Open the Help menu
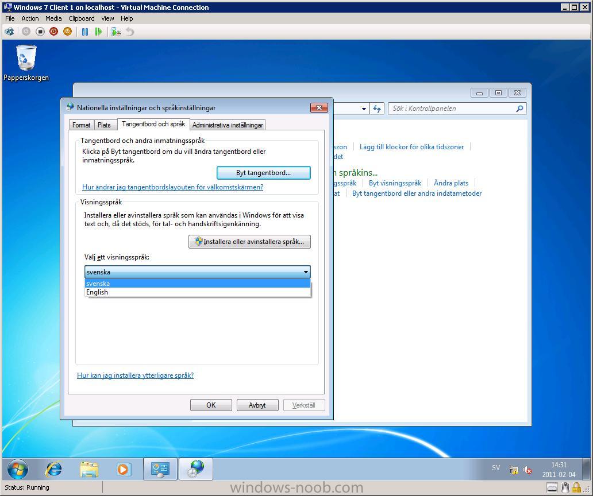The width and height of the screenshot is (593, 496). [x=126, y=18]
